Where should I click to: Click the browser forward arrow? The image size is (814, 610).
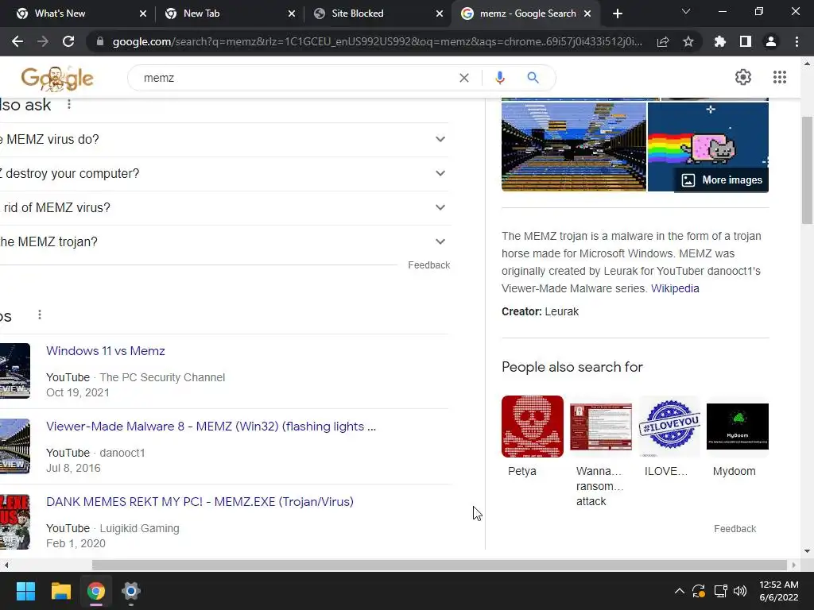[x=43, y=41]
